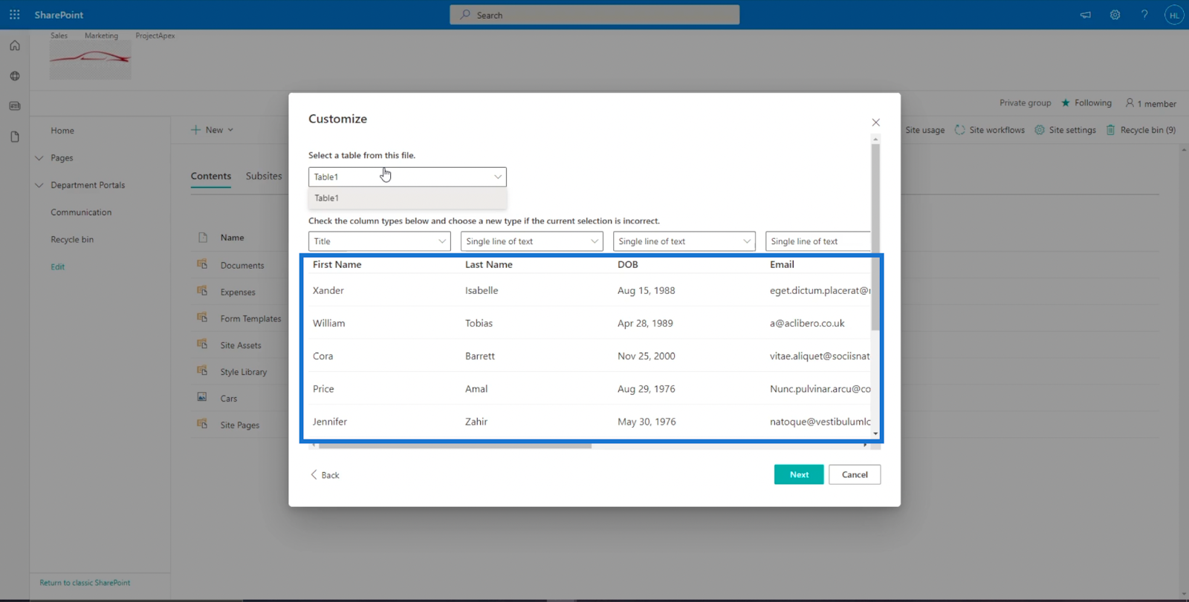The image size is (1189, 602).
Task: Open the HL account avatar
Action: 1174,15
